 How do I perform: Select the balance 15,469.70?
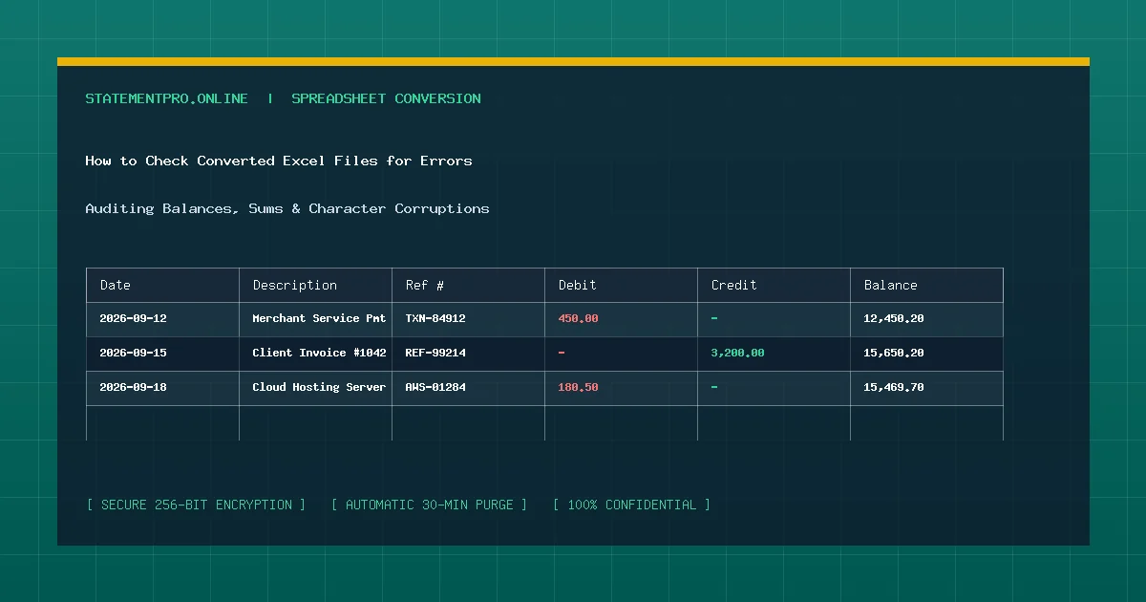coord(894,387)
